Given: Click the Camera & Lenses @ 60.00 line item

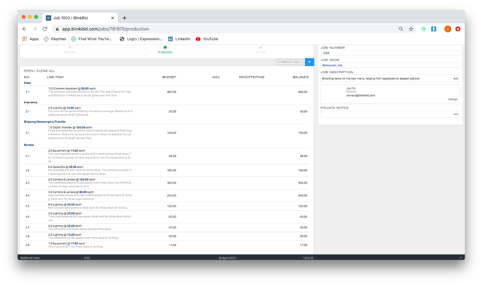Looking at the screenshot, I should (71, 192).
